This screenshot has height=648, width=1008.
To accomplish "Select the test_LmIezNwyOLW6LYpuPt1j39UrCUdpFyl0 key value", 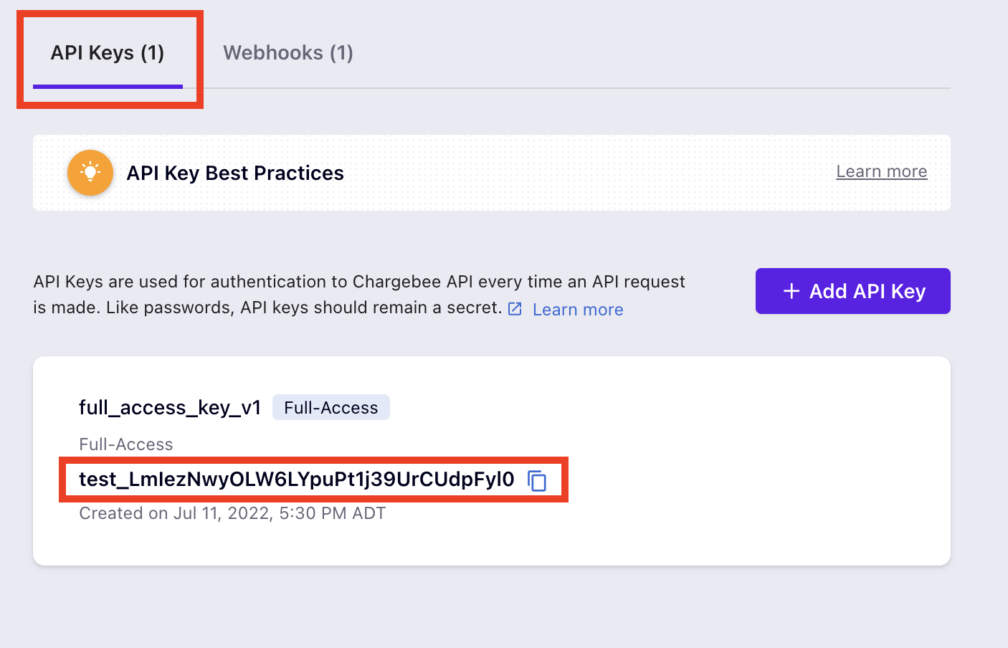I will (x=301, y=480).
